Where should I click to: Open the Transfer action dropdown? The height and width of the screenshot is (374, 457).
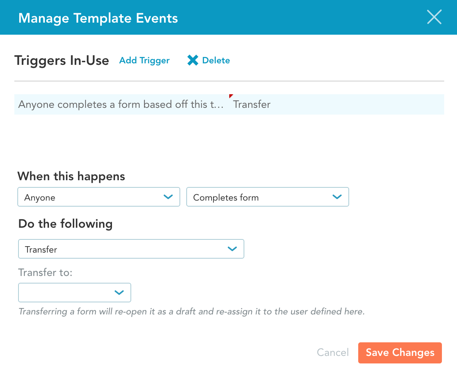(x=131, y=249)
